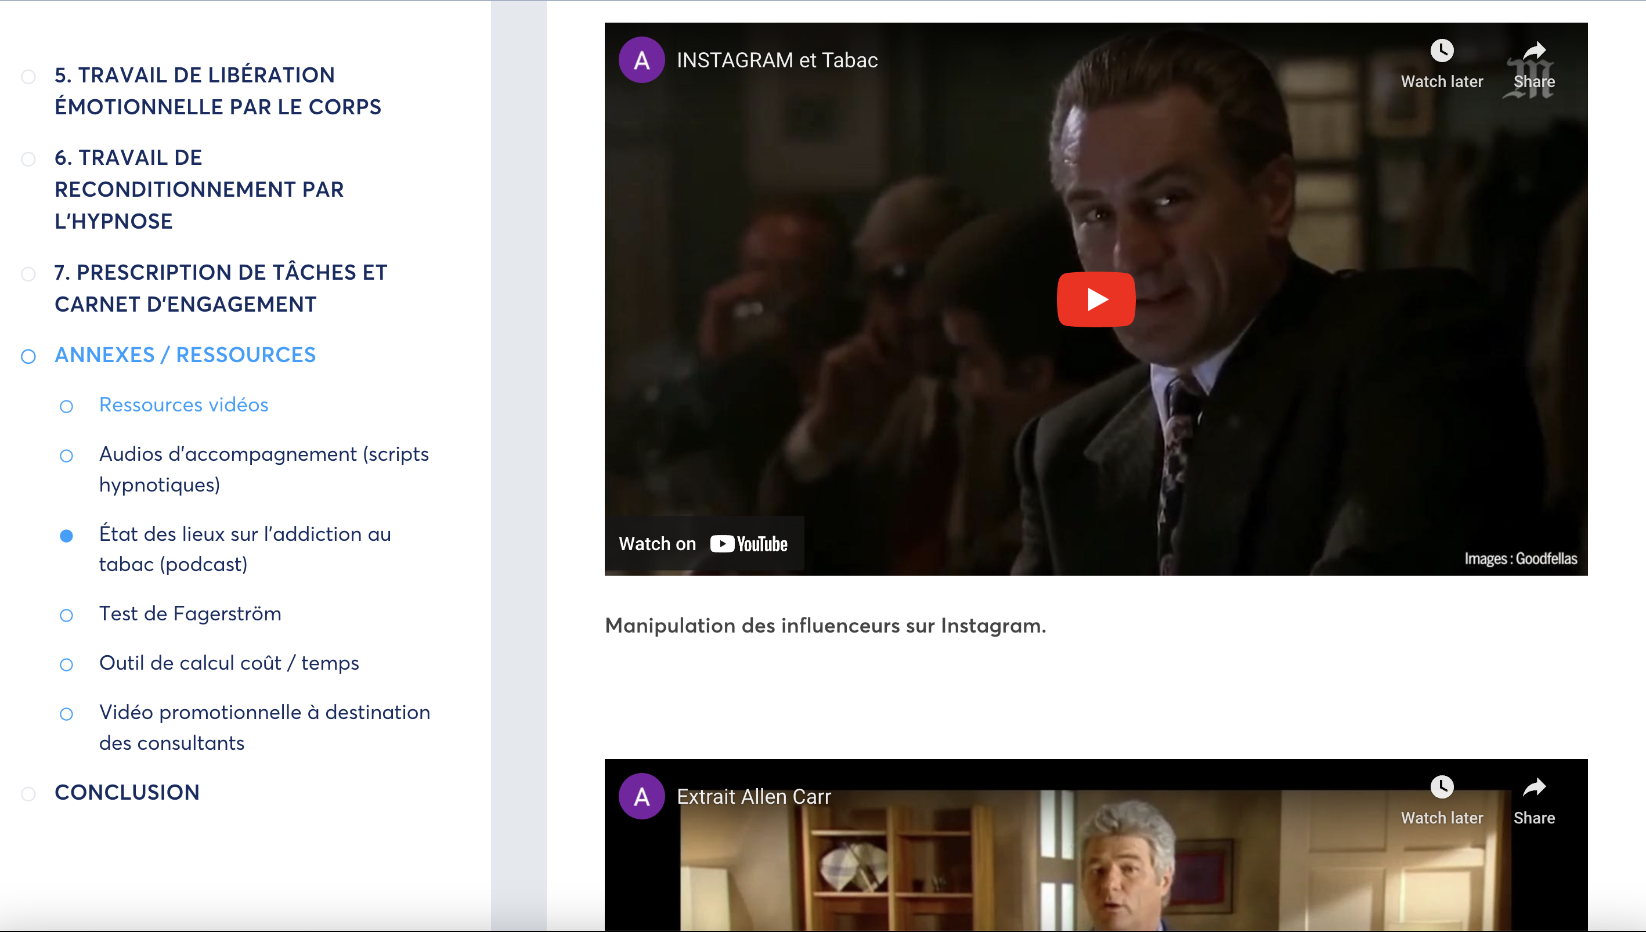The width and height of the screenshot is (1646, 932).
Task: Click circle marker beside Vidéo promotionnelle
Action: click(67, 714)
